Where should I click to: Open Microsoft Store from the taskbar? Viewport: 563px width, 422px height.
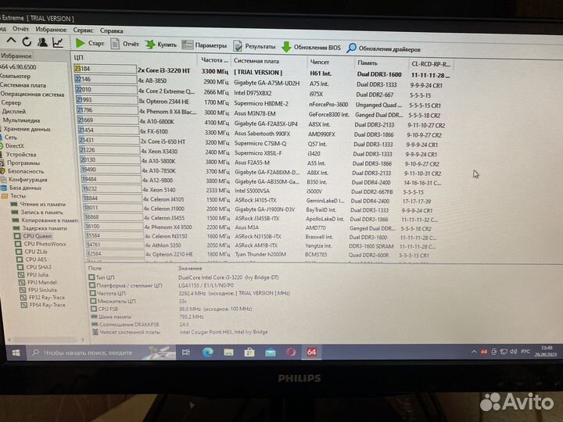(x=249, y=352)
